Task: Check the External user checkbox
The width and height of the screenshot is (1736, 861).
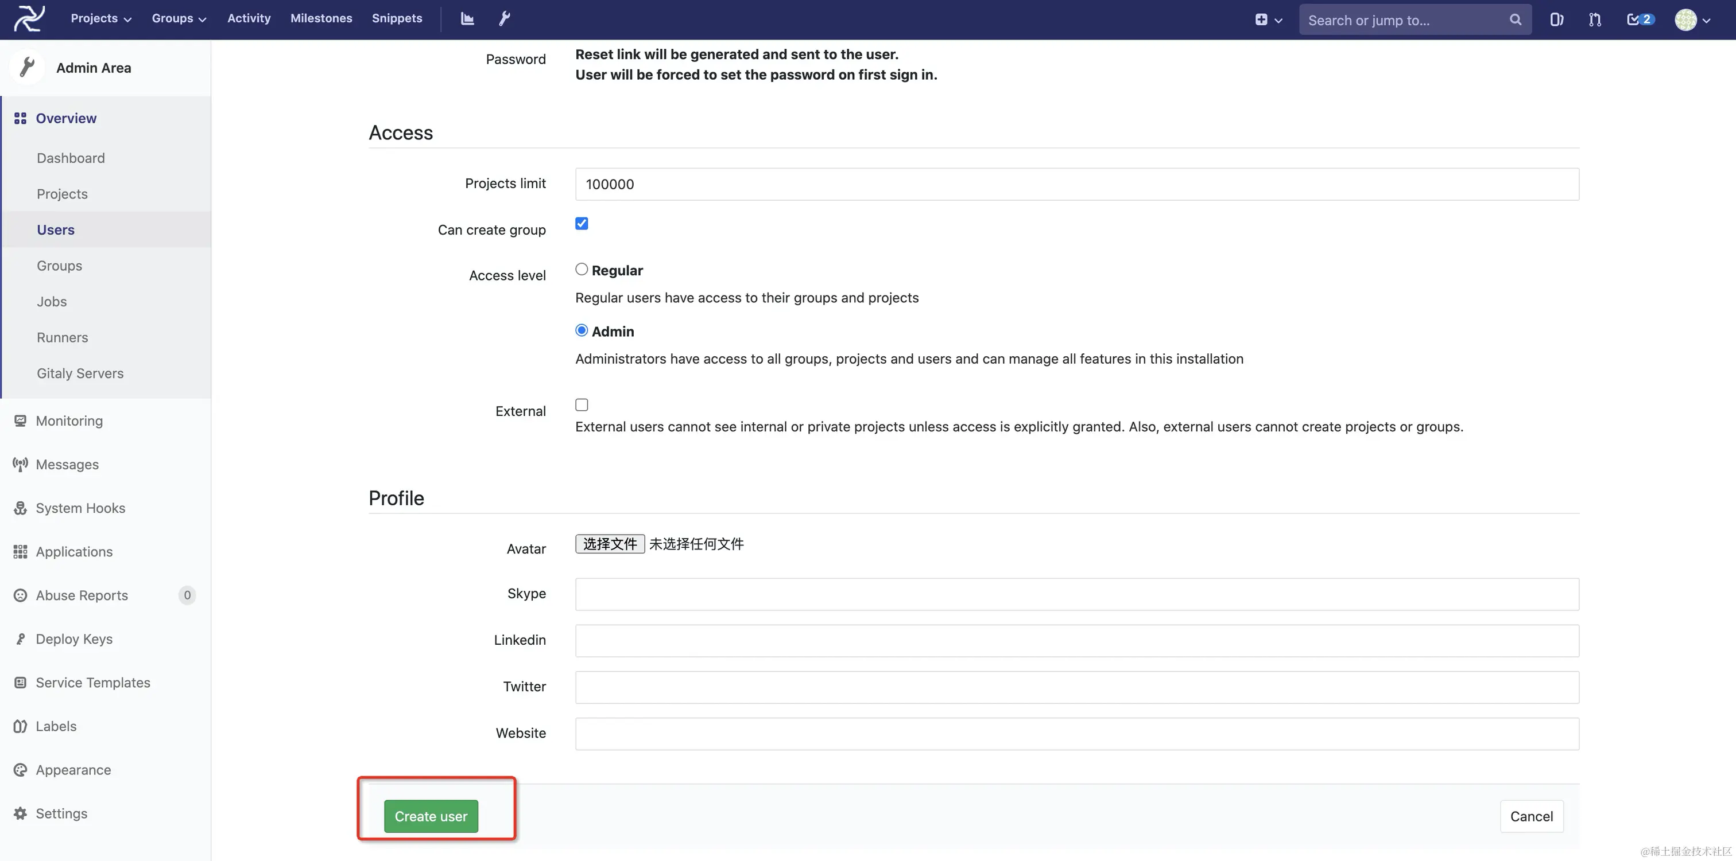Action: 582,404
